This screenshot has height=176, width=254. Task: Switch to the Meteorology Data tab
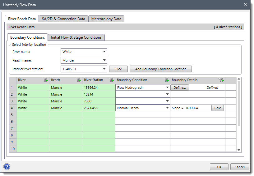[106, 19]
